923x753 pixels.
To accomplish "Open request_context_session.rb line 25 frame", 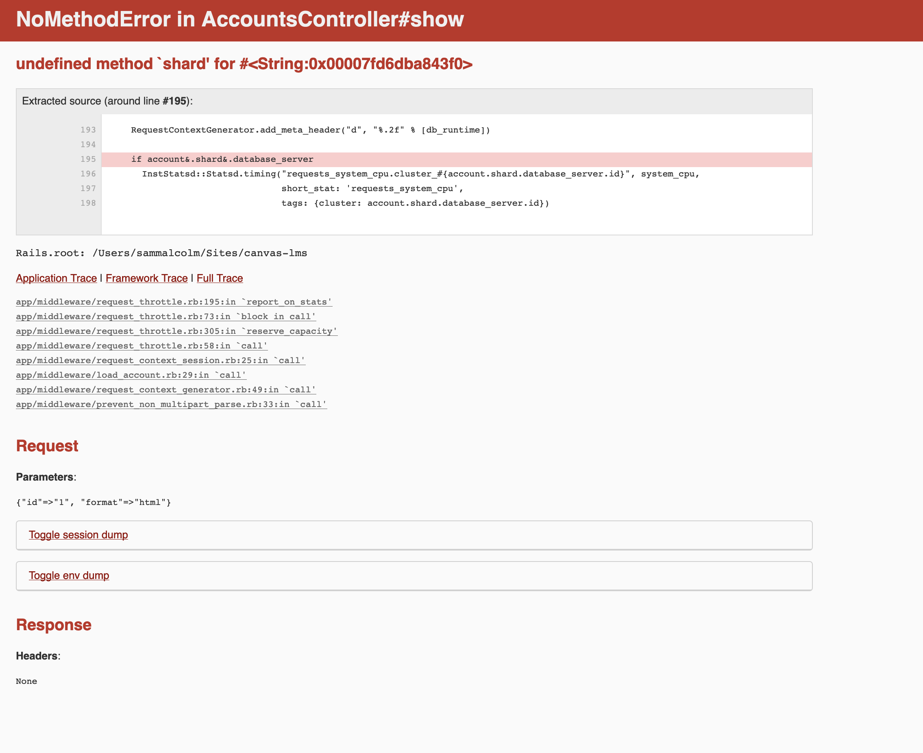I will 160,360.
